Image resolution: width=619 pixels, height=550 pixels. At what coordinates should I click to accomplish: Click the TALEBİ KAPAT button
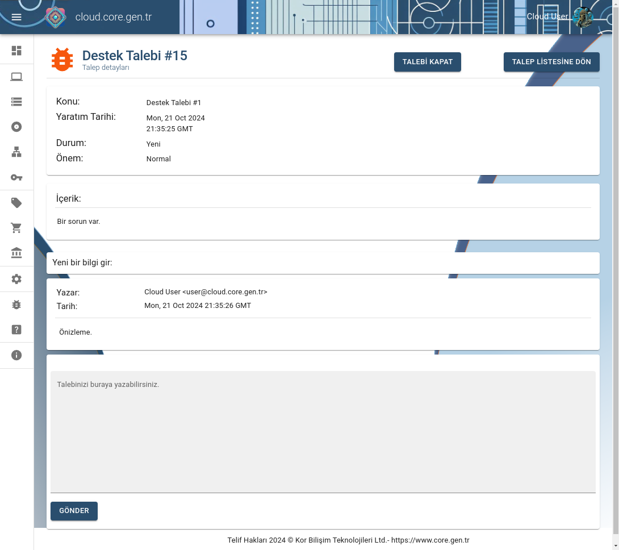point(427,61)
